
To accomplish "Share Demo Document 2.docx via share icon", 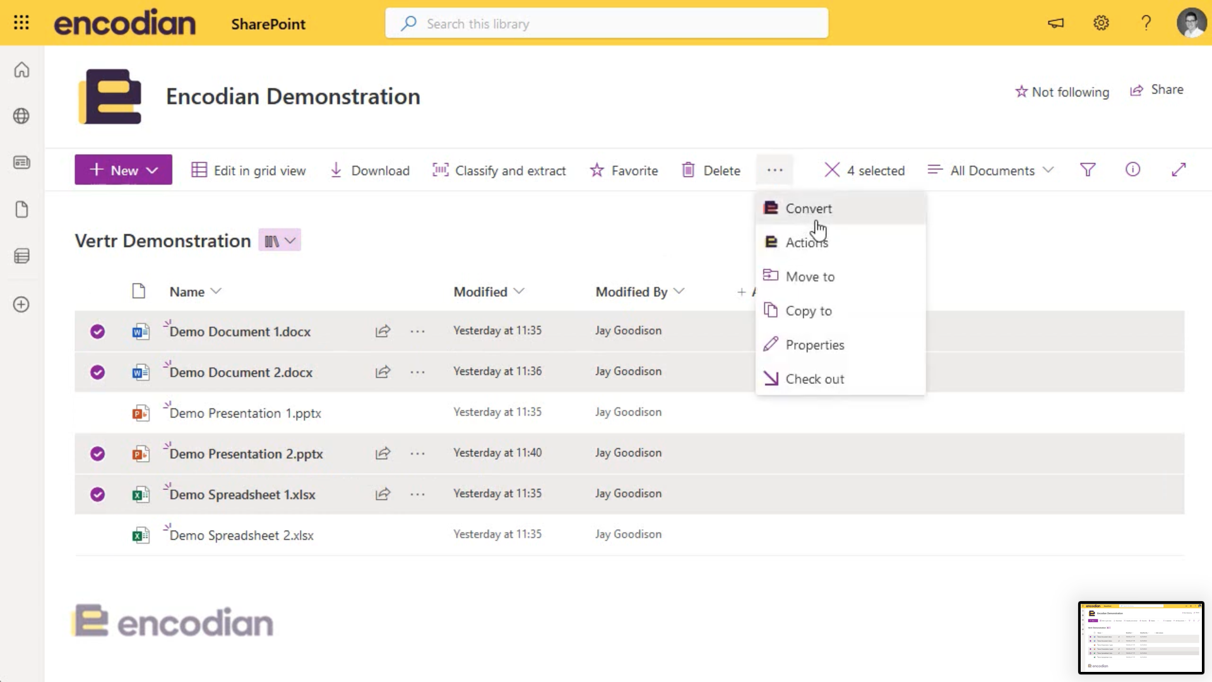I will click(x=383, y=372).
